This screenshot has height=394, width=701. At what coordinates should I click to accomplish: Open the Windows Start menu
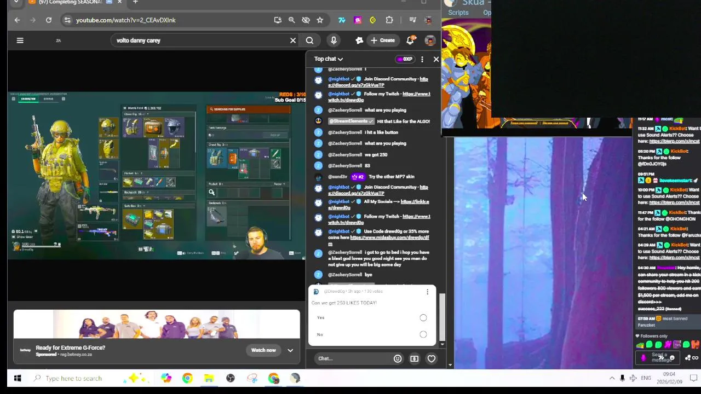click(18, 378)
